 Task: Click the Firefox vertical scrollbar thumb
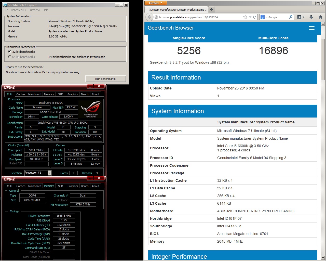coord(323,59)
